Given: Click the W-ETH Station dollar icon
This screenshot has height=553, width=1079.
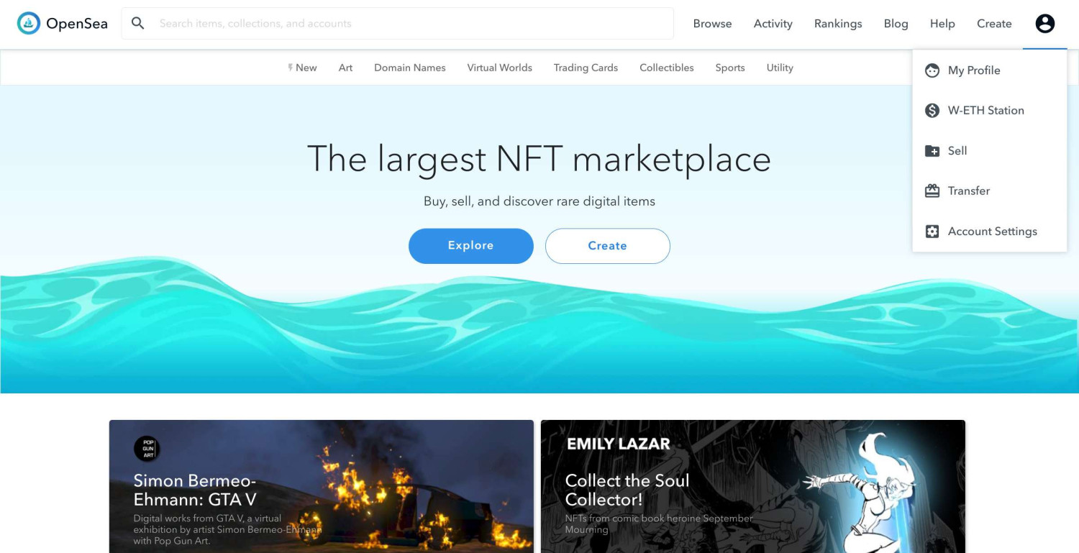Looking at the screenshot, I should pyautogui.click(x=932, y=111).
